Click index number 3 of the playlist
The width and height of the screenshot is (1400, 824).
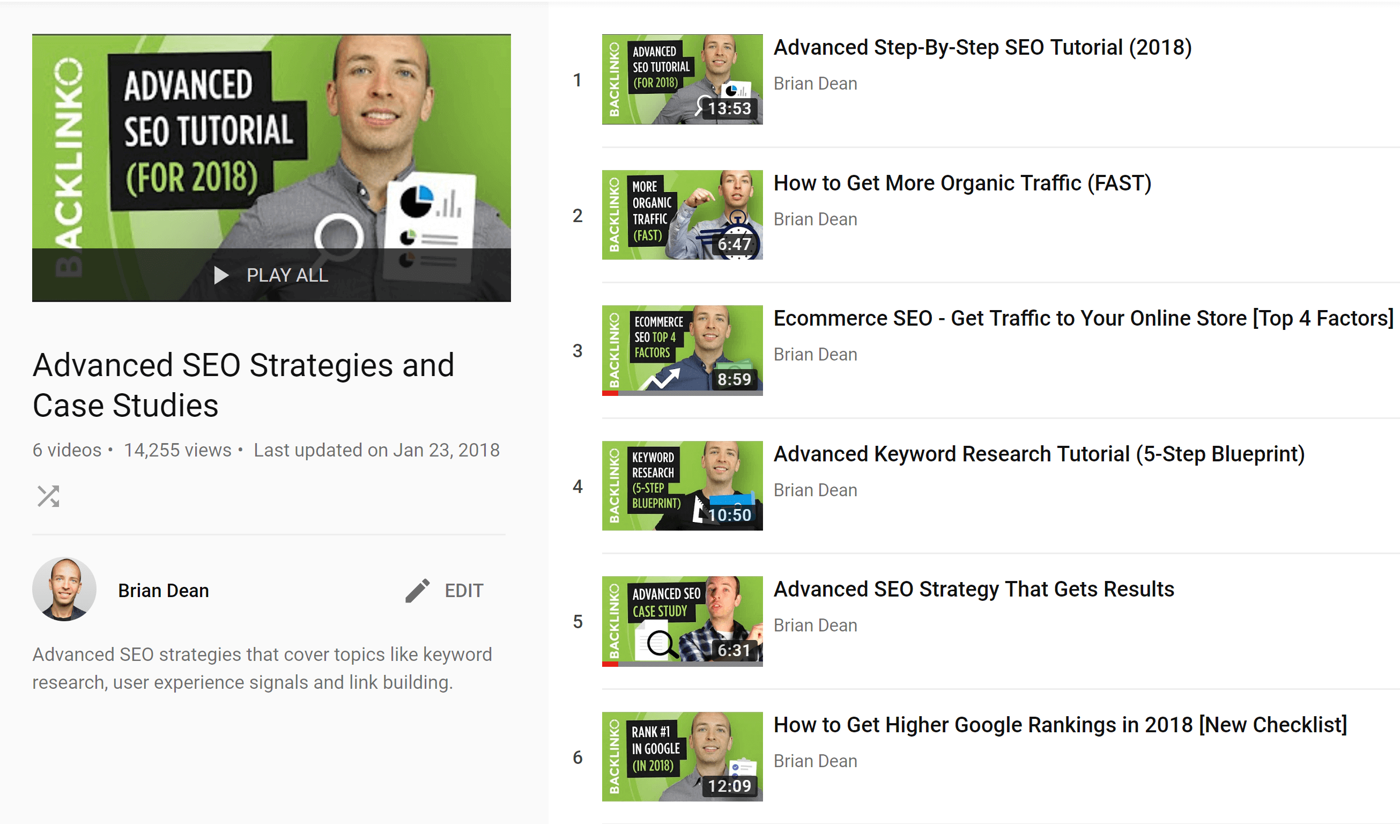tap(578, 351)
